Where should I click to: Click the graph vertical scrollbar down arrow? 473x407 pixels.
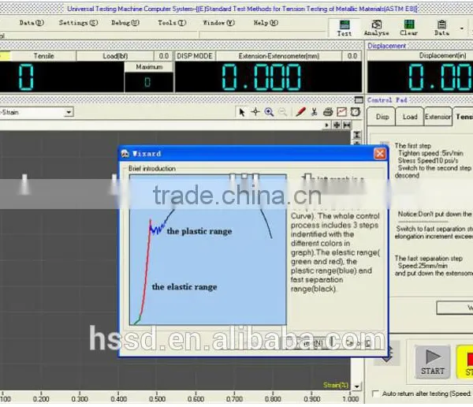(356, 386)
